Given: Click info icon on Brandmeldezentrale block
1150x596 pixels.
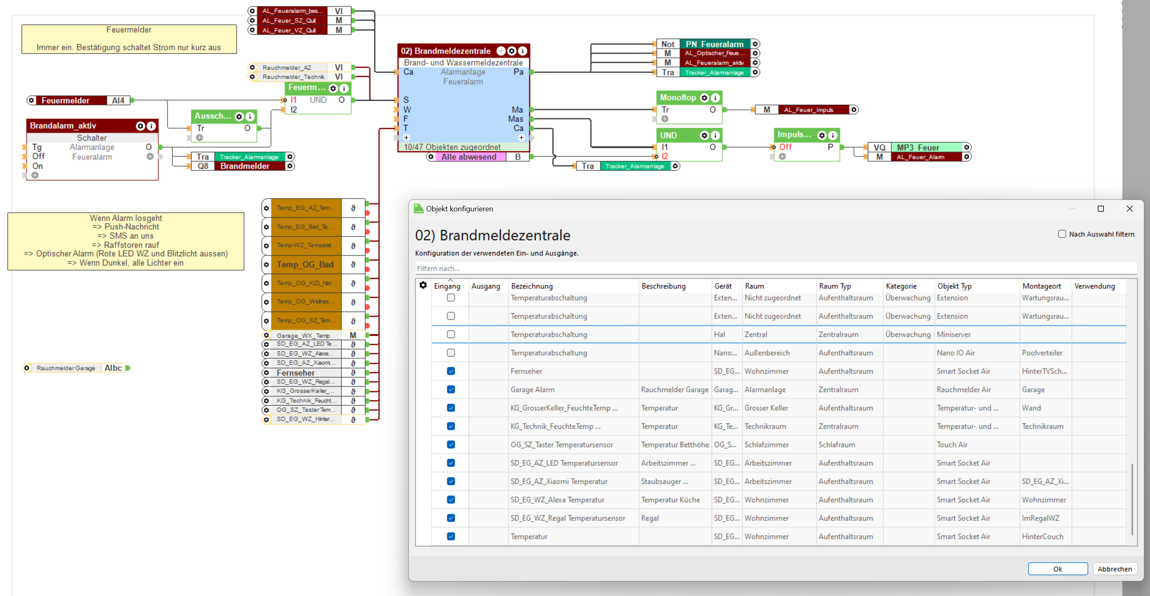Looking at the screenshot, I should coord(522,51).
